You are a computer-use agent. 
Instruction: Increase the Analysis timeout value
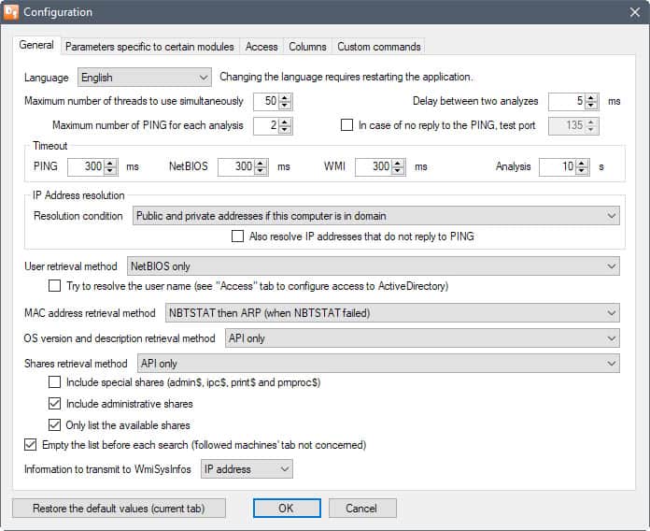582,163
